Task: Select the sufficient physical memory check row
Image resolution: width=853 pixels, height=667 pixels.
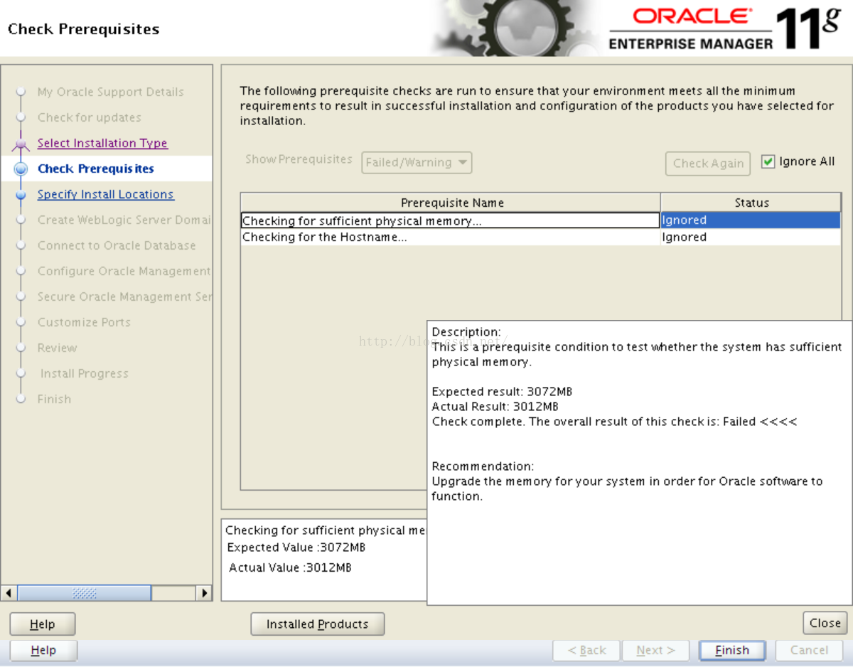Action: pyautogui.click(x=540, y=220)
